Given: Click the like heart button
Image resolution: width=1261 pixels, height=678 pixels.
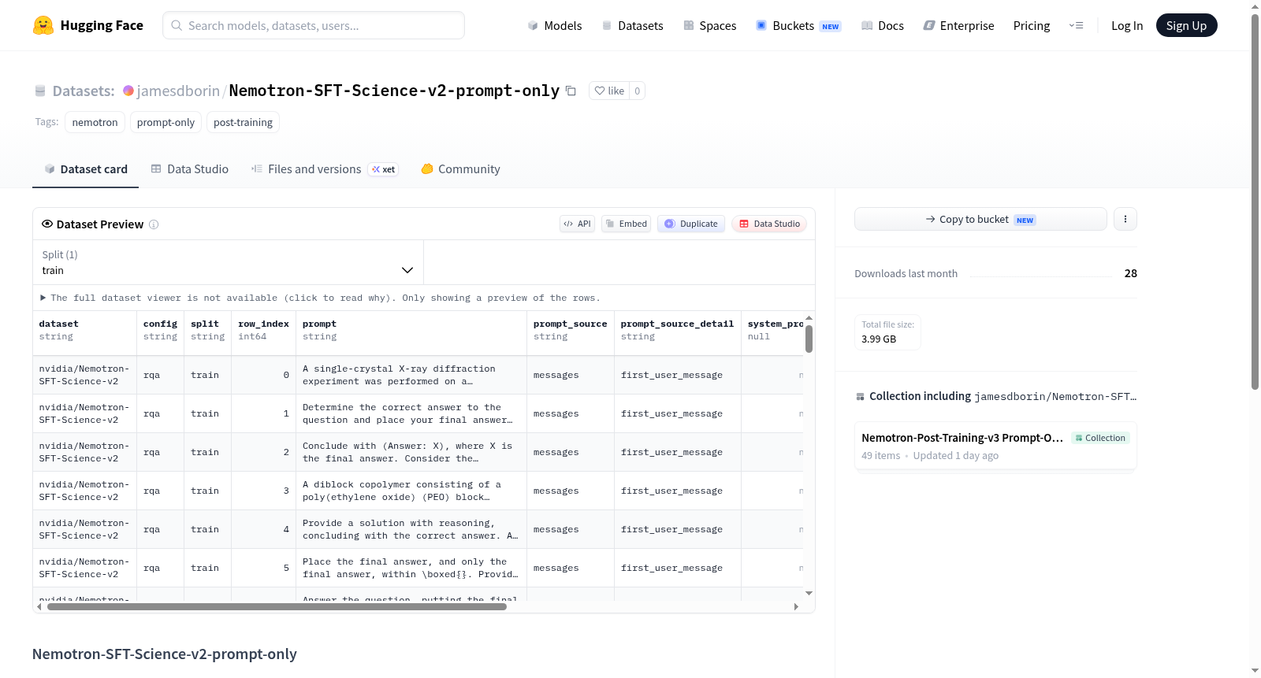Looking at the screenshot, I should pos(609,91).
